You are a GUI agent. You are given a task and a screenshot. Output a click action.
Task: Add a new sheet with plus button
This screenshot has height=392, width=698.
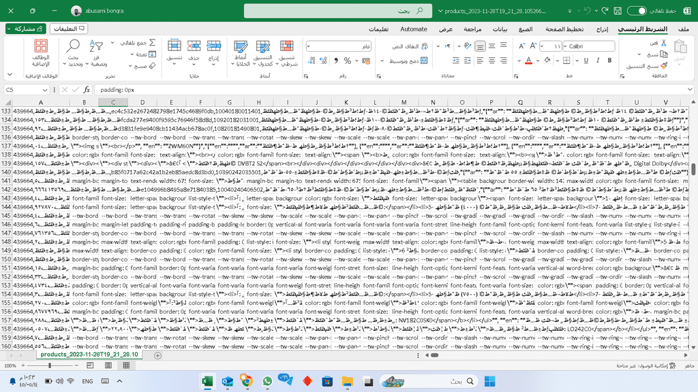tap(157, 355)
